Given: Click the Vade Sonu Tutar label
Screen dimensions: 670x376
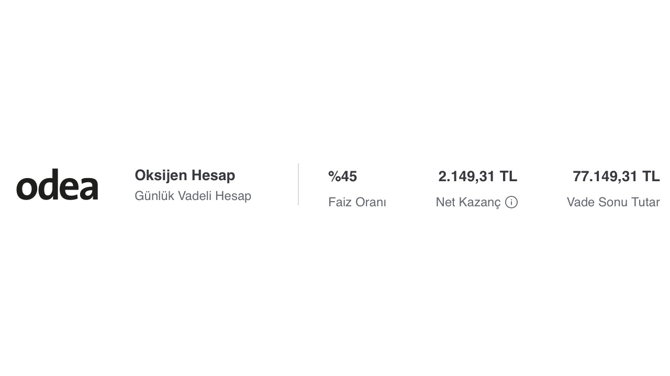Looking at the screenshot, I should click(x=613, y=202).
